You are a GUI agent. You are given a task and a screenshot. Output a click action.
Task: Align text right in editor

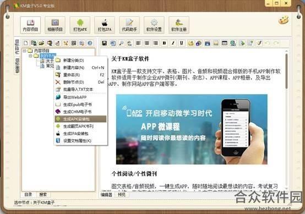click(x=156, y=43)
